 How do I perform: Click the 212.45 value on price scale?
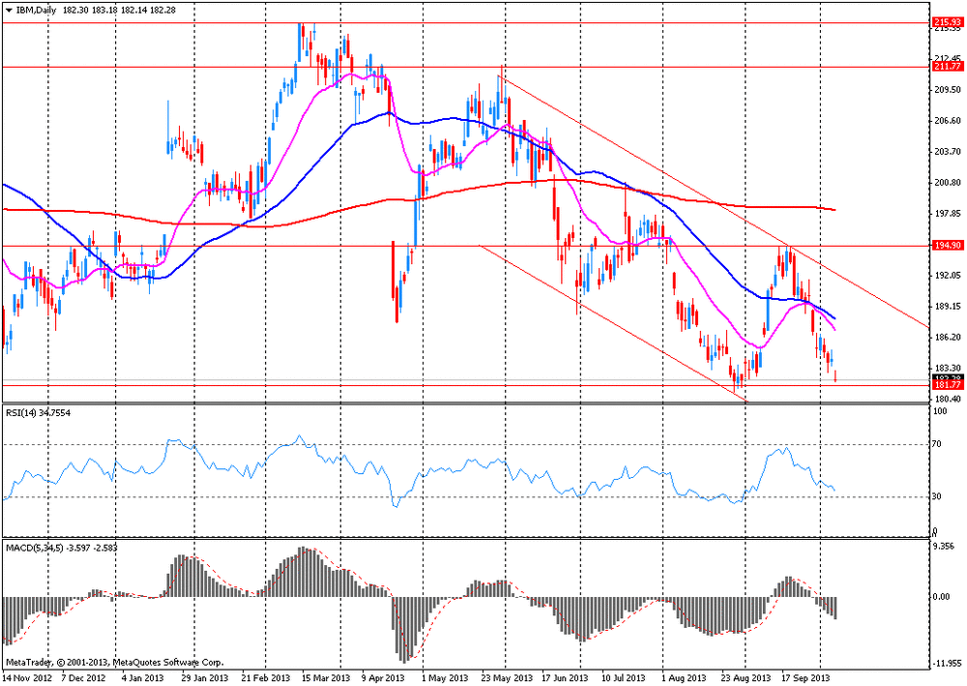tap(948, 59)
